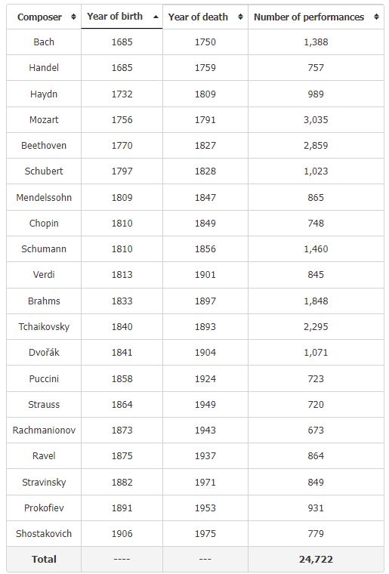Screen dimensions: 389x574
Task: Click ascending sort arrow next to Year of birth
Action: (x=156, y=17)
